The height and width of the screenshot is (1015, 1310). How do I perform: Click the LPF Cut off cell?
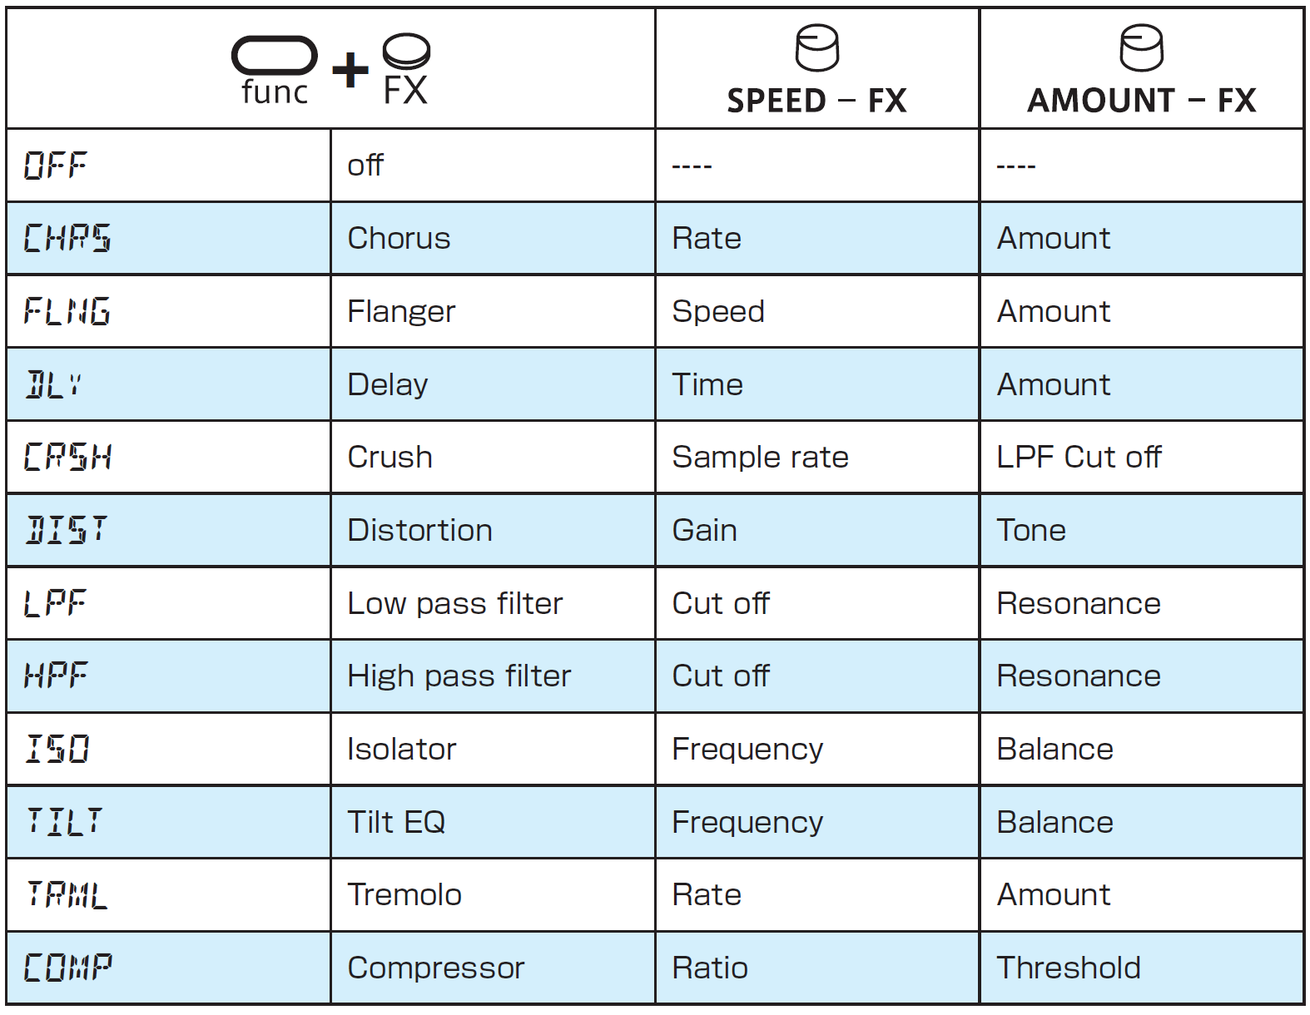point(1142,458)
